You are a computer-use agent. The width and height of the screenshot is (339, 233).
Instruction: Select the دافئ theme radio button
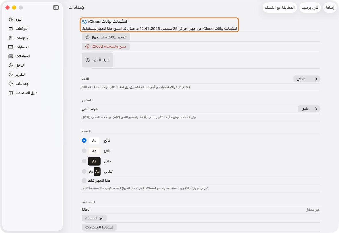[84, 151]
